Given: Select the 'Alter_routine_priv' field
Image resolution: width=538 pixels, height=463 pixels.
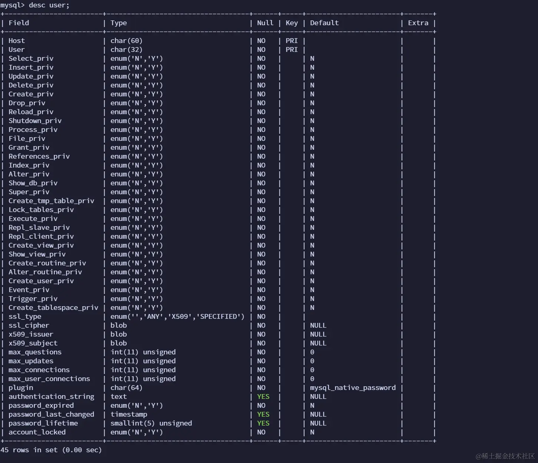Looking at the screenshot, I should coord(45,272).
